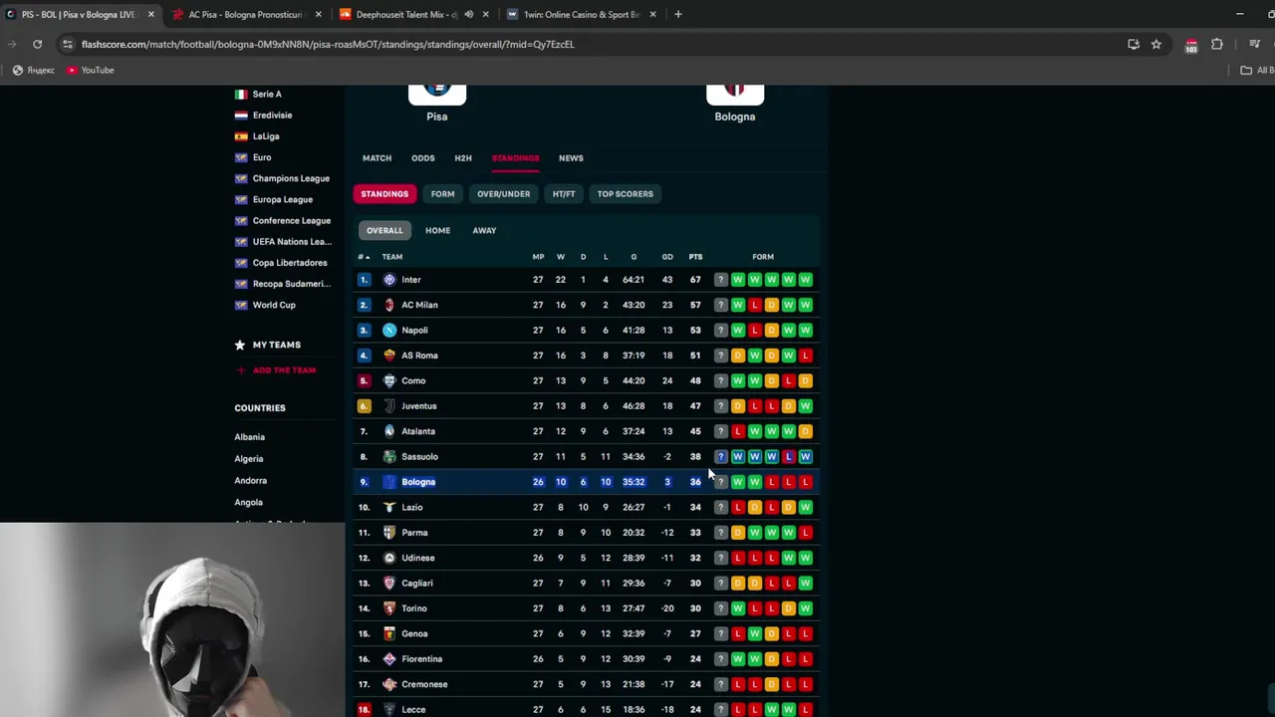Click the Cremonese club crest icon

(389, 684)
